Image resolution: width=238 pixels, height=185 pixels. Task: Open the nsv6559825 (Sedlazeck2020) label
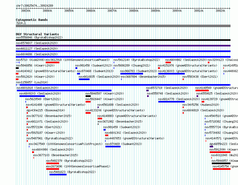tap(217, 93)
